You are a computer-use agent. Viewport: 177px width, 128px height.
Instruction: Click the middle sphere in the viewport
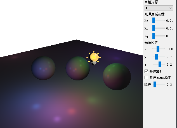(78, 68)
